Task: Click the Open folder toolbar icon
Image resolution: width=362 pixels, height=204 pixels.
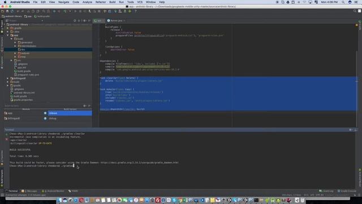Action: [2, 11]
